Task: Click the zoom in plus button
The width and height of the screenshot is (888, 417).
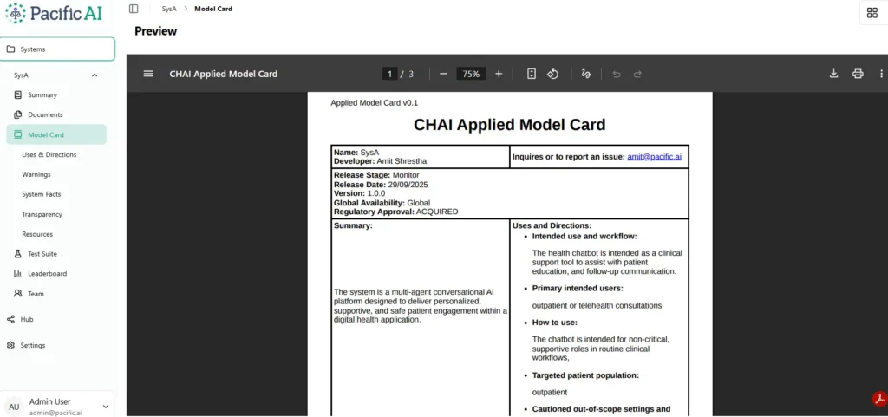Action: 499,74
